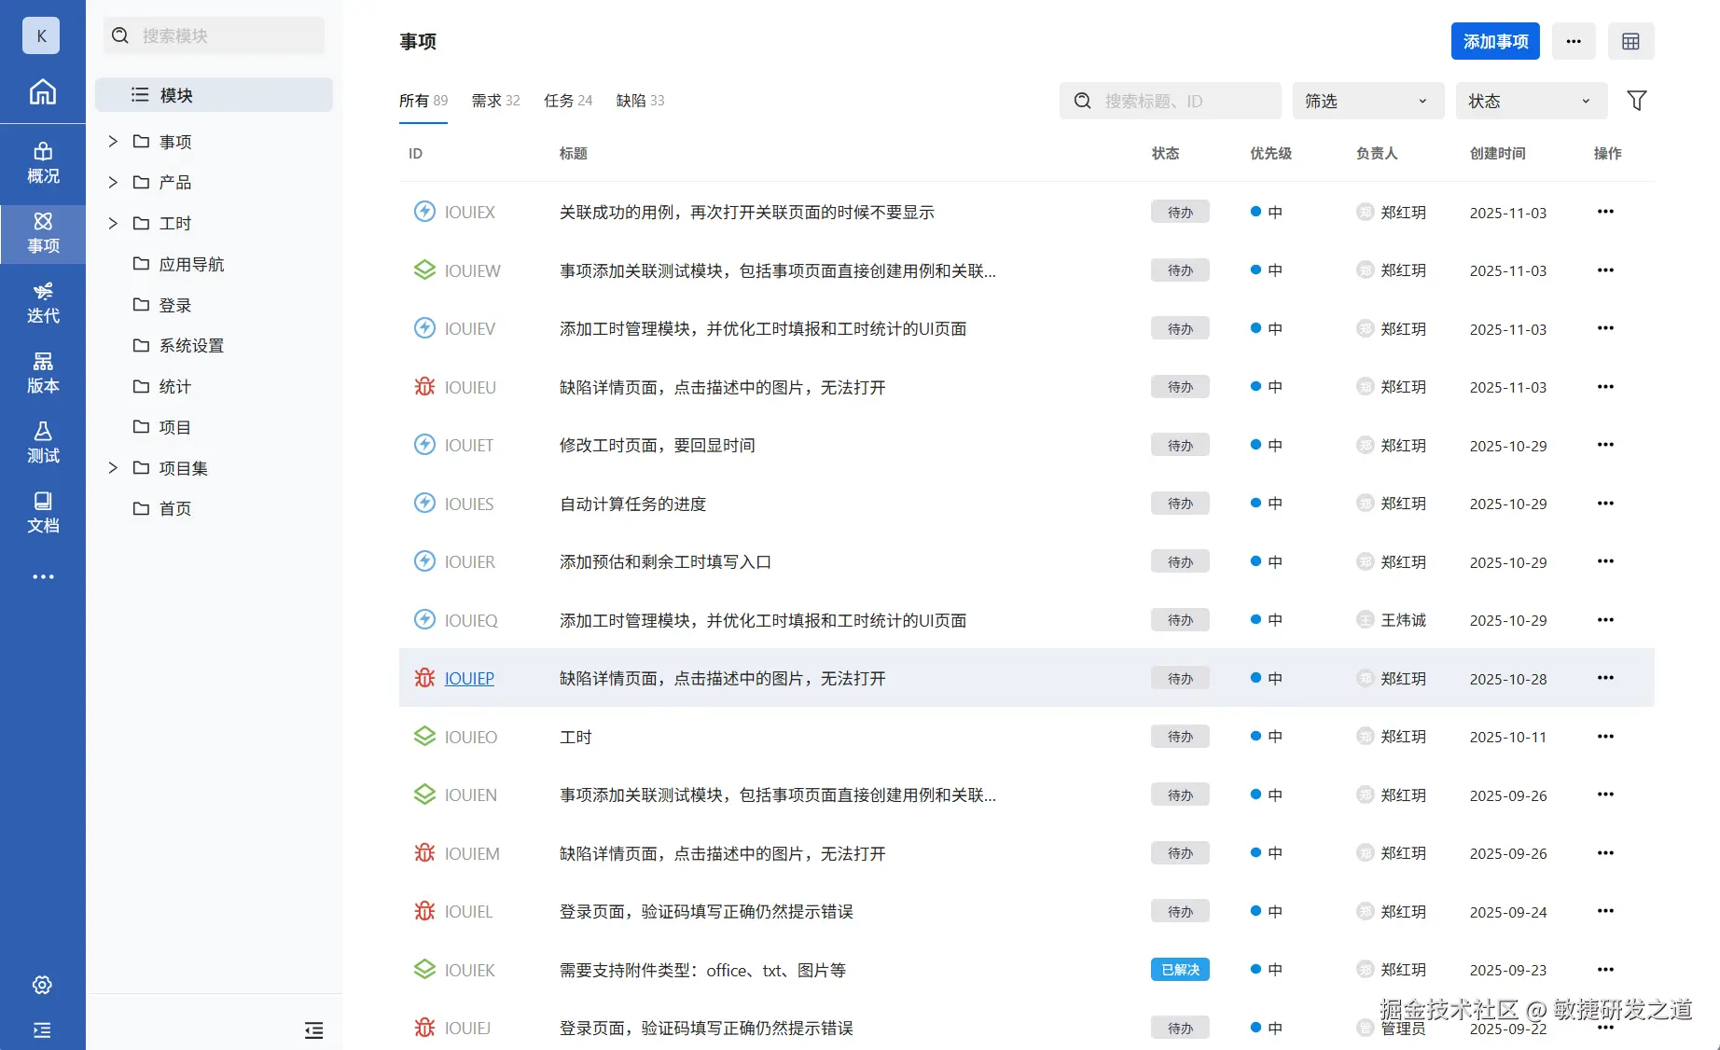Collapse the module tree panel

click(314, 1030)
